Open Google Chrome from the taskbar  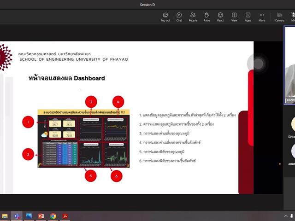(53, 216)
